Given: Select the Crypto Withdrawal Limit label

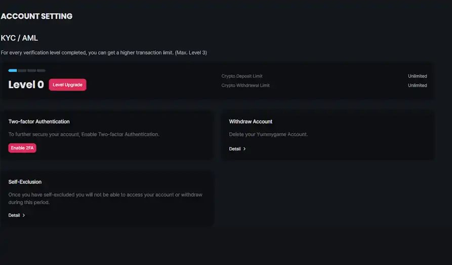Looking at the screenshot, I should 245,86.
